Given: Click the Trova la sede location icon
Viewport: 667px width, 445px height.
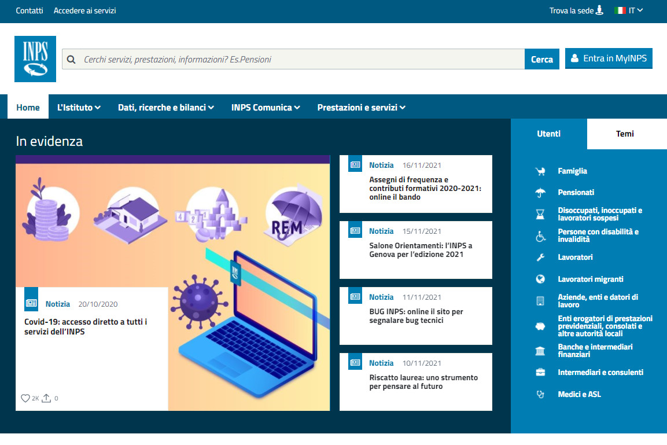Looking at the screenshot, I should pos(599,10).
